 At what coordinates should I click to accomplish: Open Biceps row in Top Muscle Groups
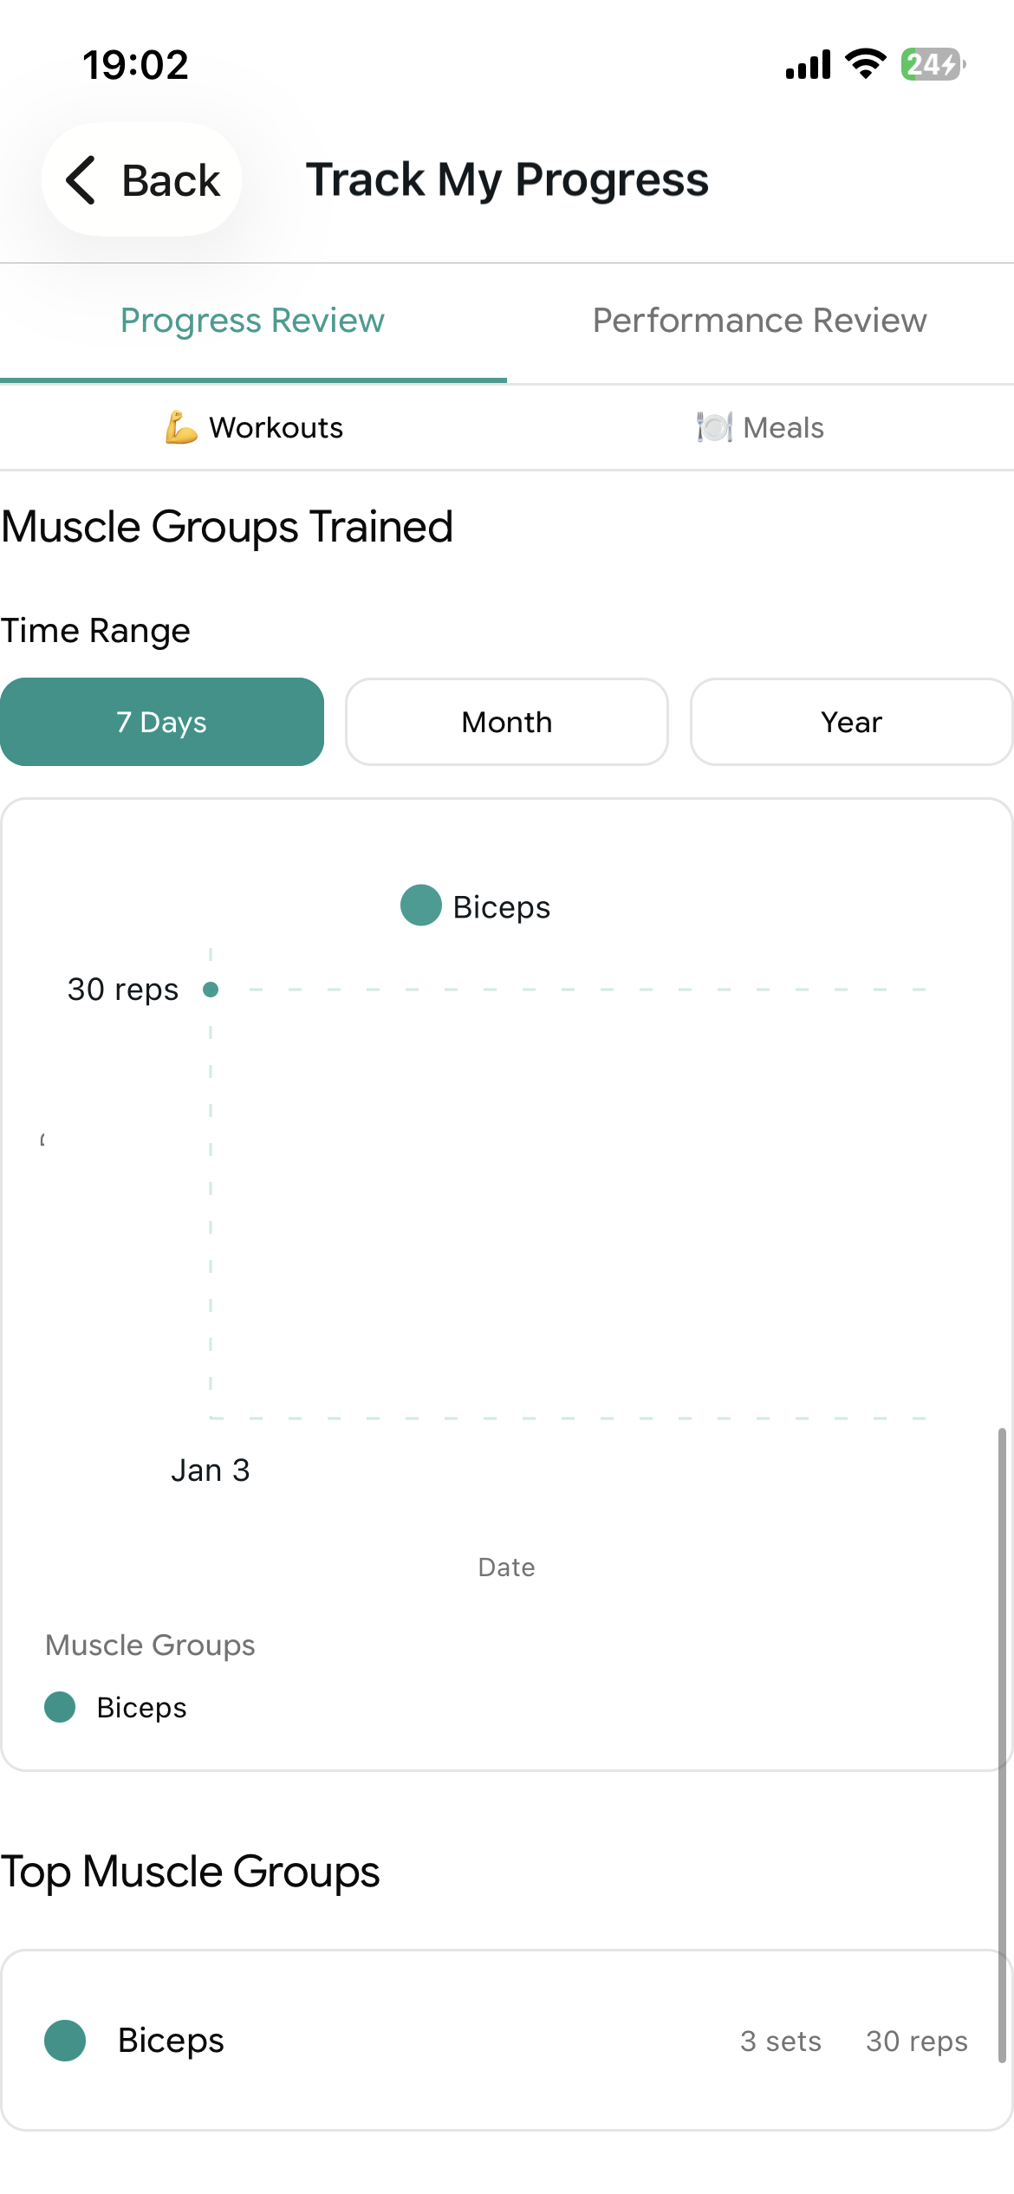coord(506,2041)
